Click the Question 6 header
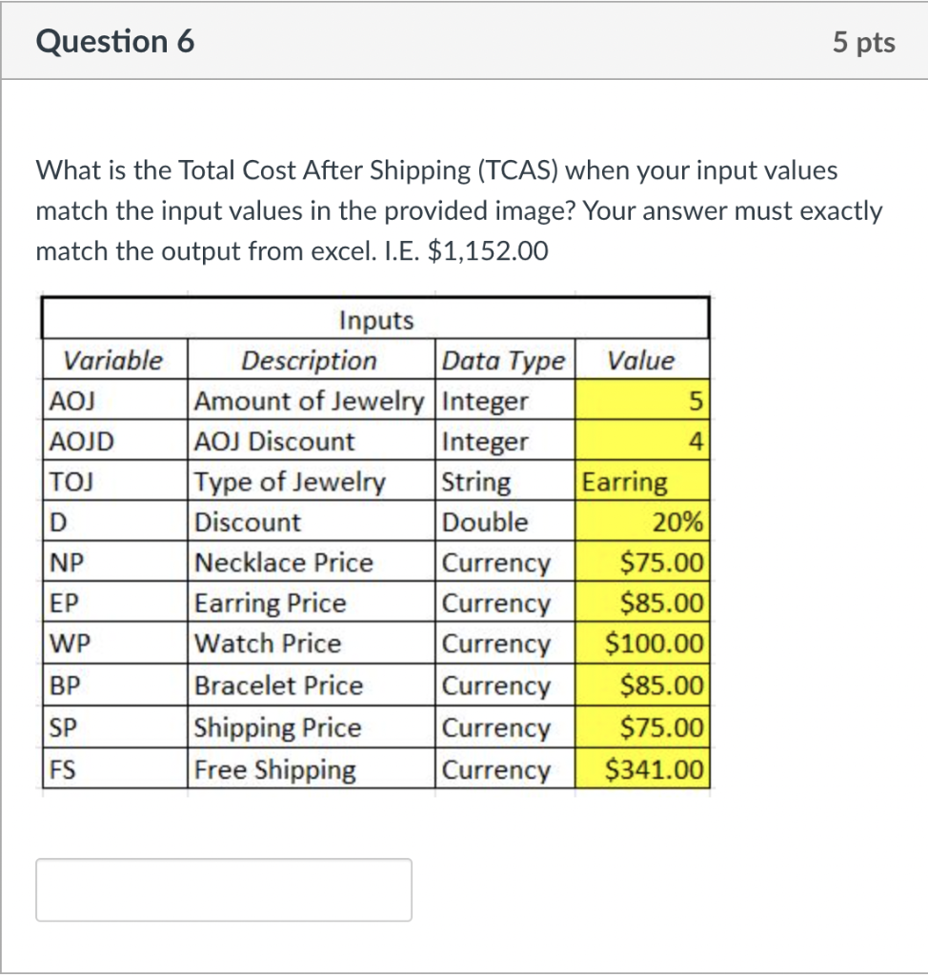The height and width of the screenshot is (975, 928). (x=116, y=41)
